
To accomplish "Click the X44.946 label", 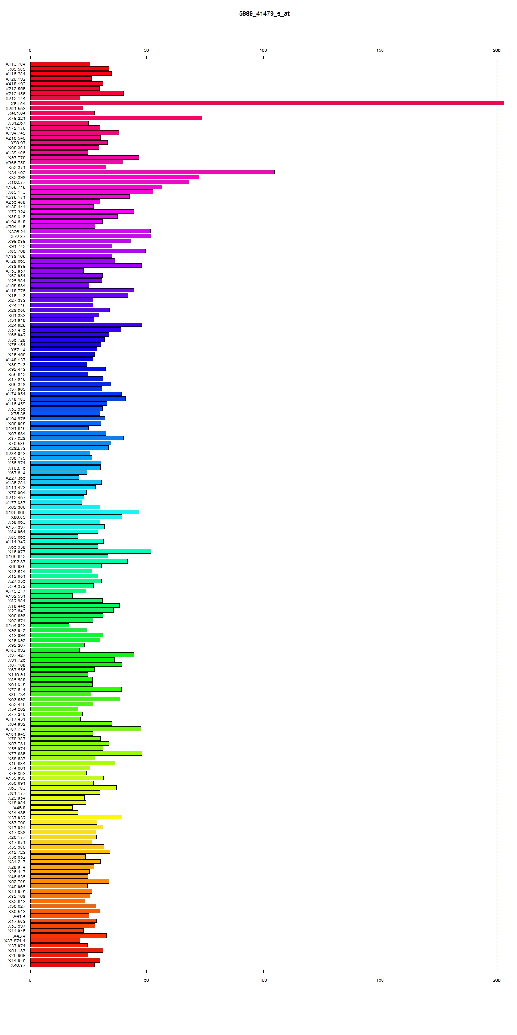I will click(x=17, y=960).
